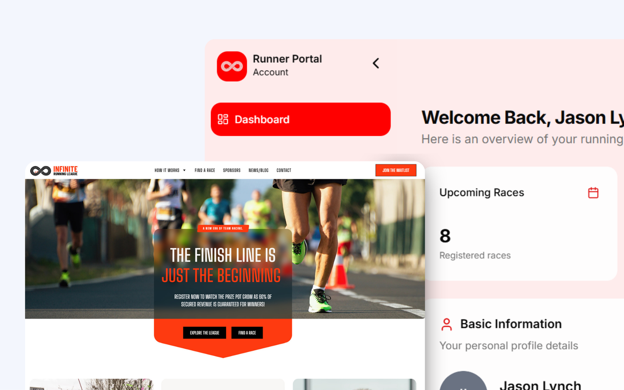Collapse the sidebar using the left chevron
This screenshot has height=390, width=624.
tap(376, 63)
